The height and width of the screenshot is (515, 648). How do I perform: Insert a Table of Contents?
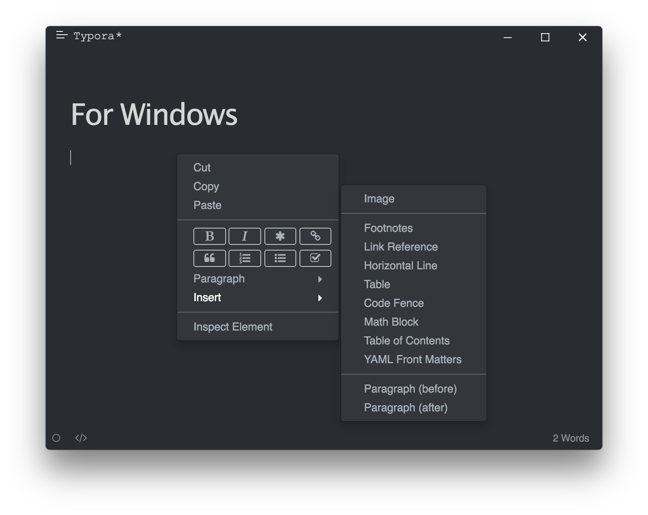coord(414,341)
